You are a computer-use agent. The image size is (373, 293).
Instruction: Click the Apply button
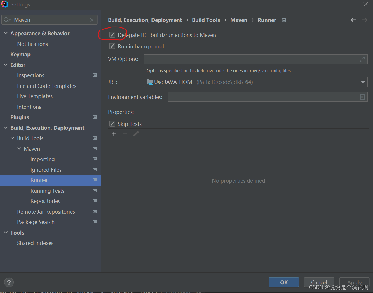(x=354, y=282)
